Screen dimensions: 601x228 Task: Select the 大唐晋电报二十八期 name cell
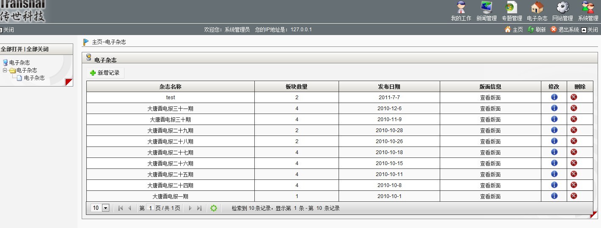[x=171, y=141]
